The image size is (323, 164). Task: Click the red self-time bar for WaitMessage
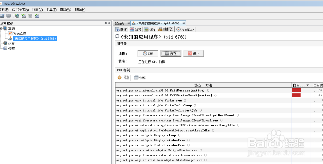coord(297,90)
